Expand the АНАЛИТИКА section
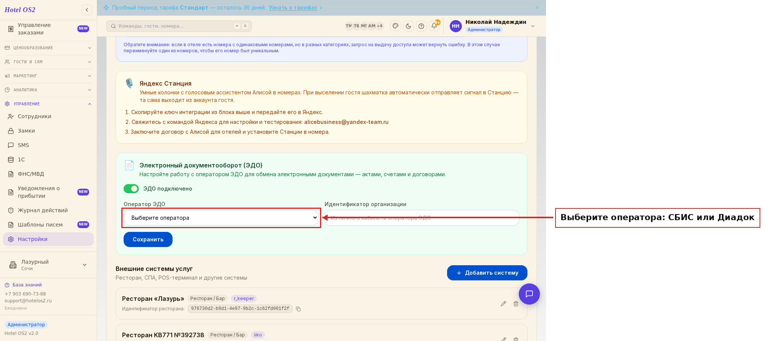Viewport: 769px width, 341px height. [x=48, y=90]
